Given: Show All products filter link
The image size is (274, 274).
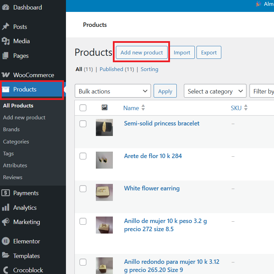Looking at the screenshot, I should (x=79, y=69).
